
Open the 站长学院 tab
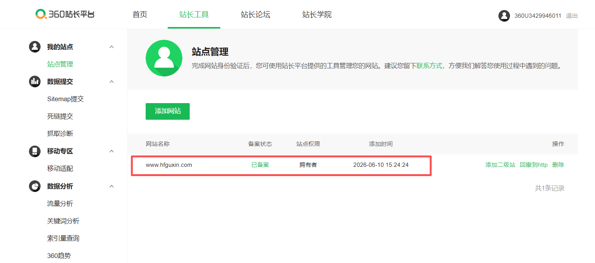[x=317, y=15]
